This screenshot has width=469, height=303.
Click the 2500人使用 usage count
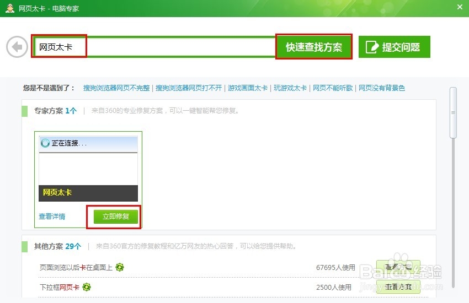tap(334, 287)
